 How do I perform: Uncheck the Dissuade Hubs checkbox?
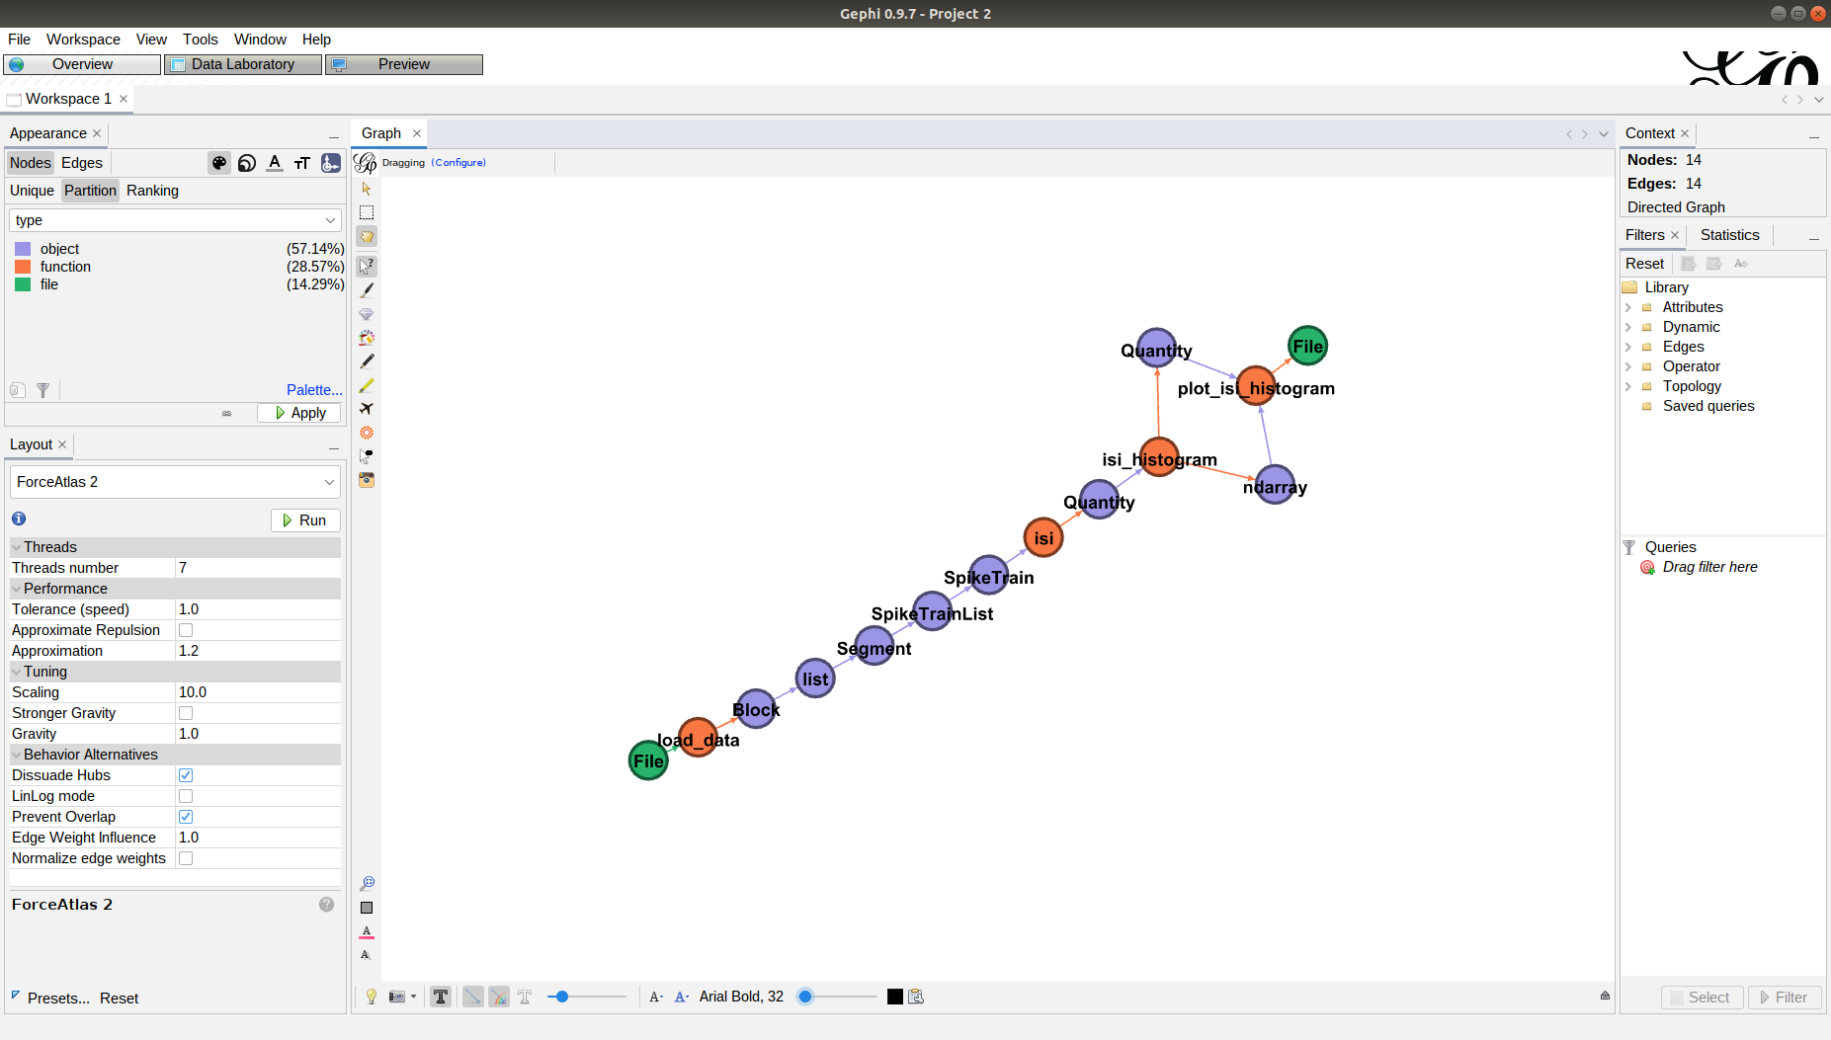(186, 775)
